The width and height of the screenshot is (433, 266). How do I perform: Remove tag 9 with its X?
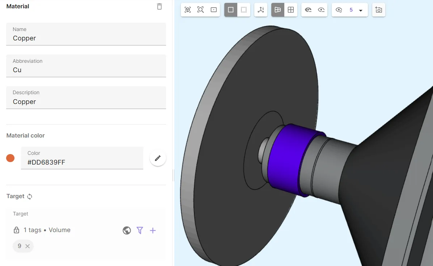point(27,246)
